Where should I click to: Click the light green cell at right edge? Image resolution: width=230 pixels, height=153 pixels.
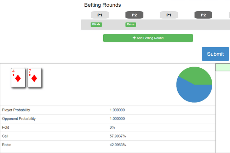[x=223, y=67]
